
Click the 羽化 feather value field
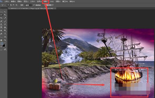click(28, 5)
